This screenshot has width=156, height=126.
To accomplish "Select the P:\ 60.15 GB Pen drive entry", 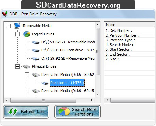I will [x=68, y=50].
